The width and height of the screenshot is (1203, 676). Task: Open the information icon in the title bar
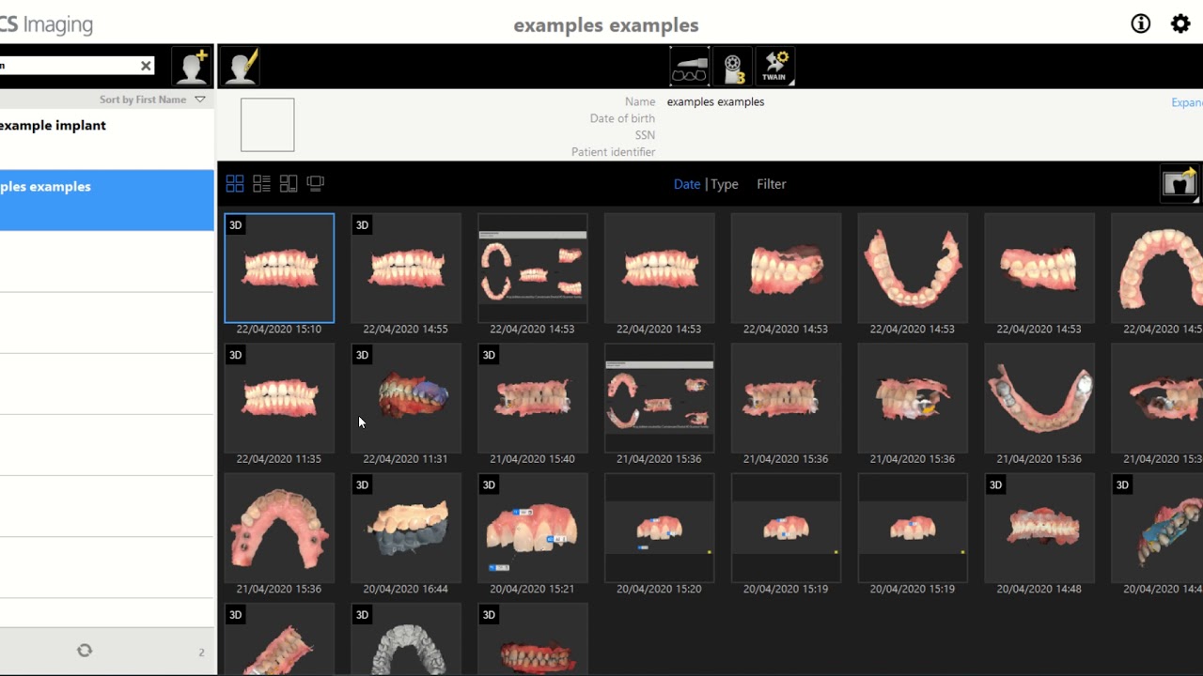[1140, 24]
